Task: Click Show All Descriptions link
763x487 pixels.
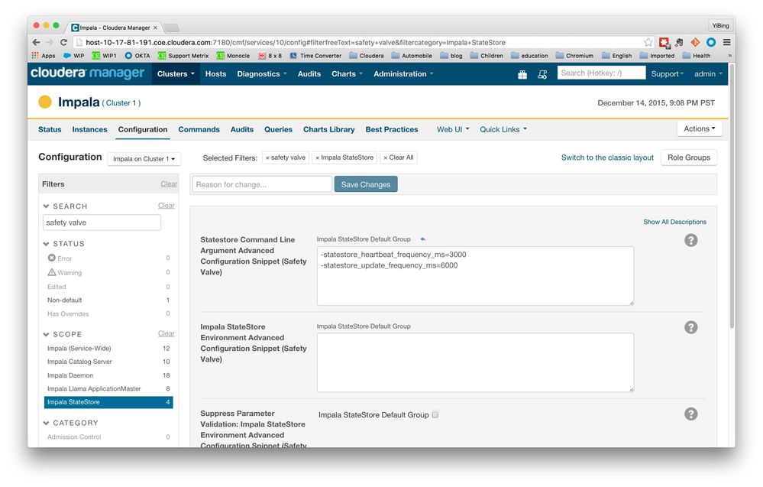Action: [675, 222]
